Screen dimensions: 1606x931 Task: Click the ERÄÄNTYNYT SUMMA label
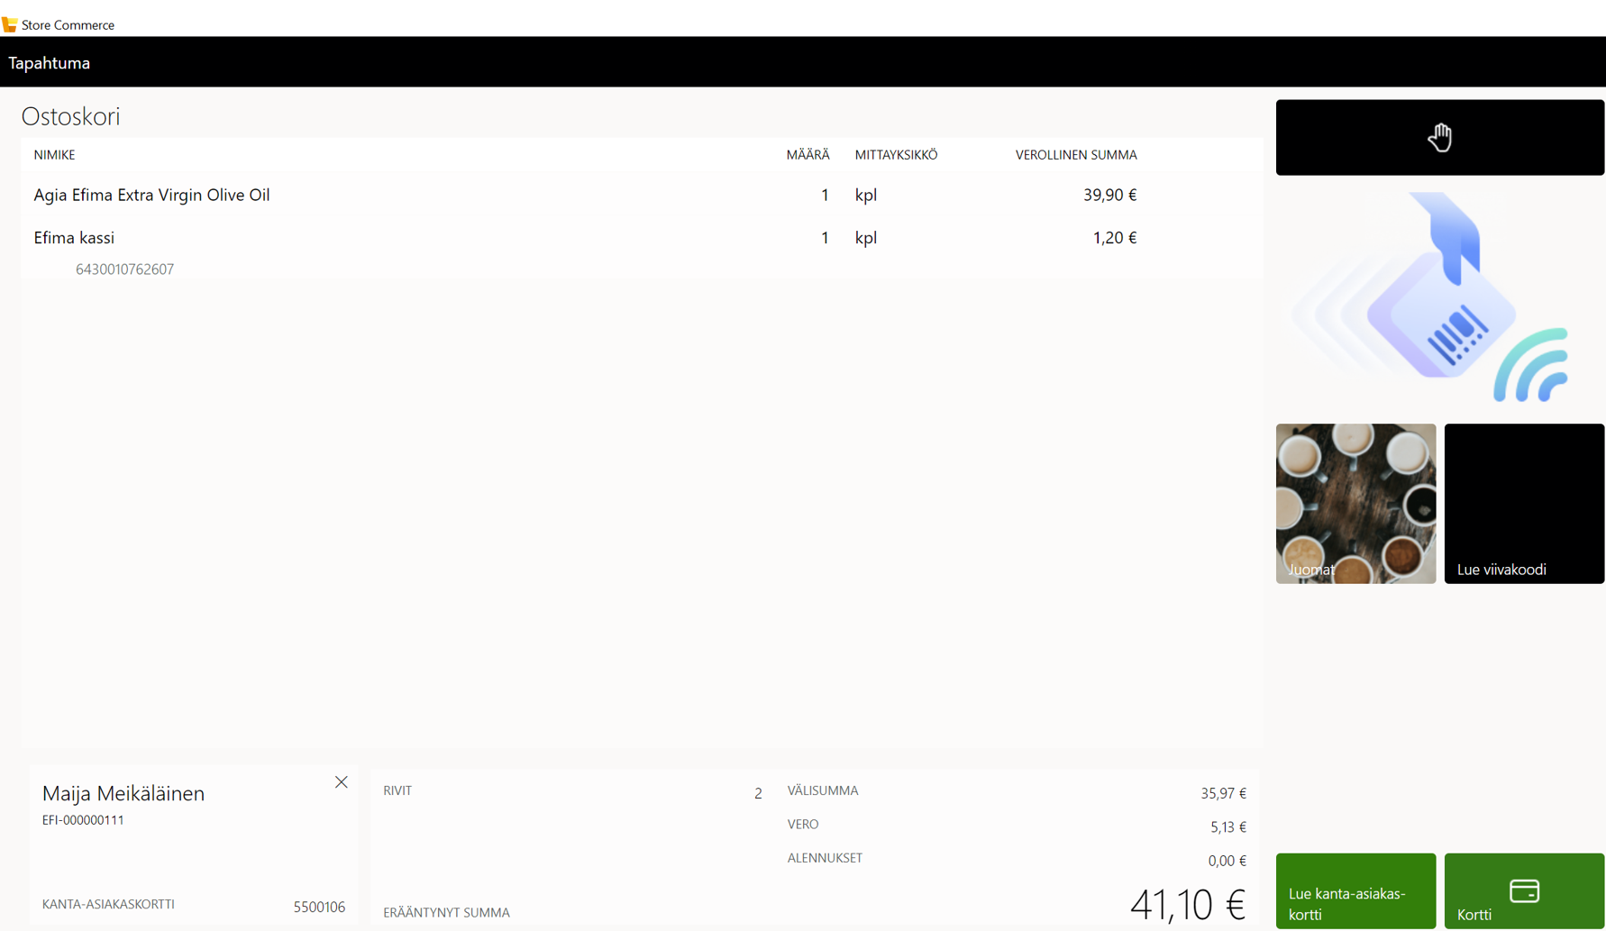point(446,912)
